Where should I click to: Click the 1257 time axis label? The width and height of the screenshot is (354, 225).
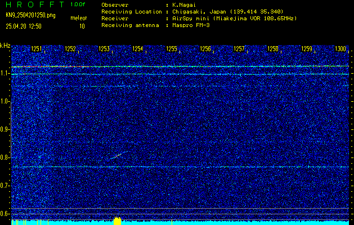[239, 49]
